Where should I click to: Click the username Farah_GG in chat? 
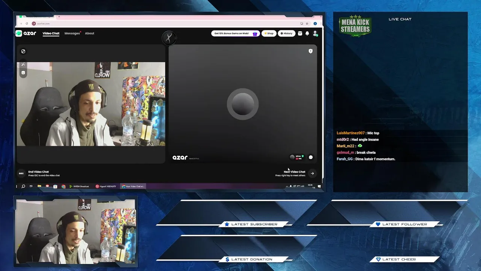click(345, 159)
